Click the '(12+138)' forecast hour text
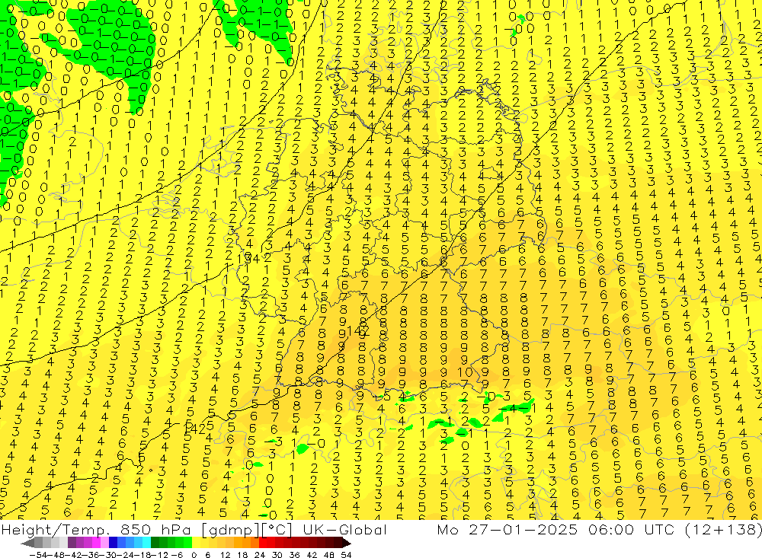 click(725, 529)
